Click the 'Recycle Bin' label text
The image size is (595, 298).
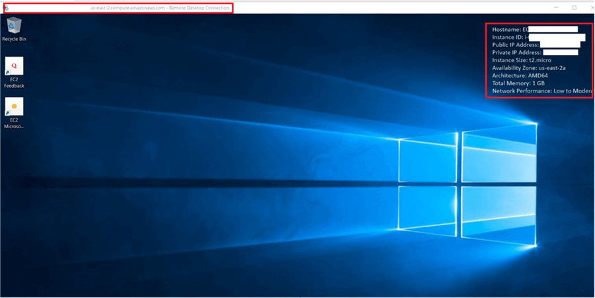click(x=14, y=39)
